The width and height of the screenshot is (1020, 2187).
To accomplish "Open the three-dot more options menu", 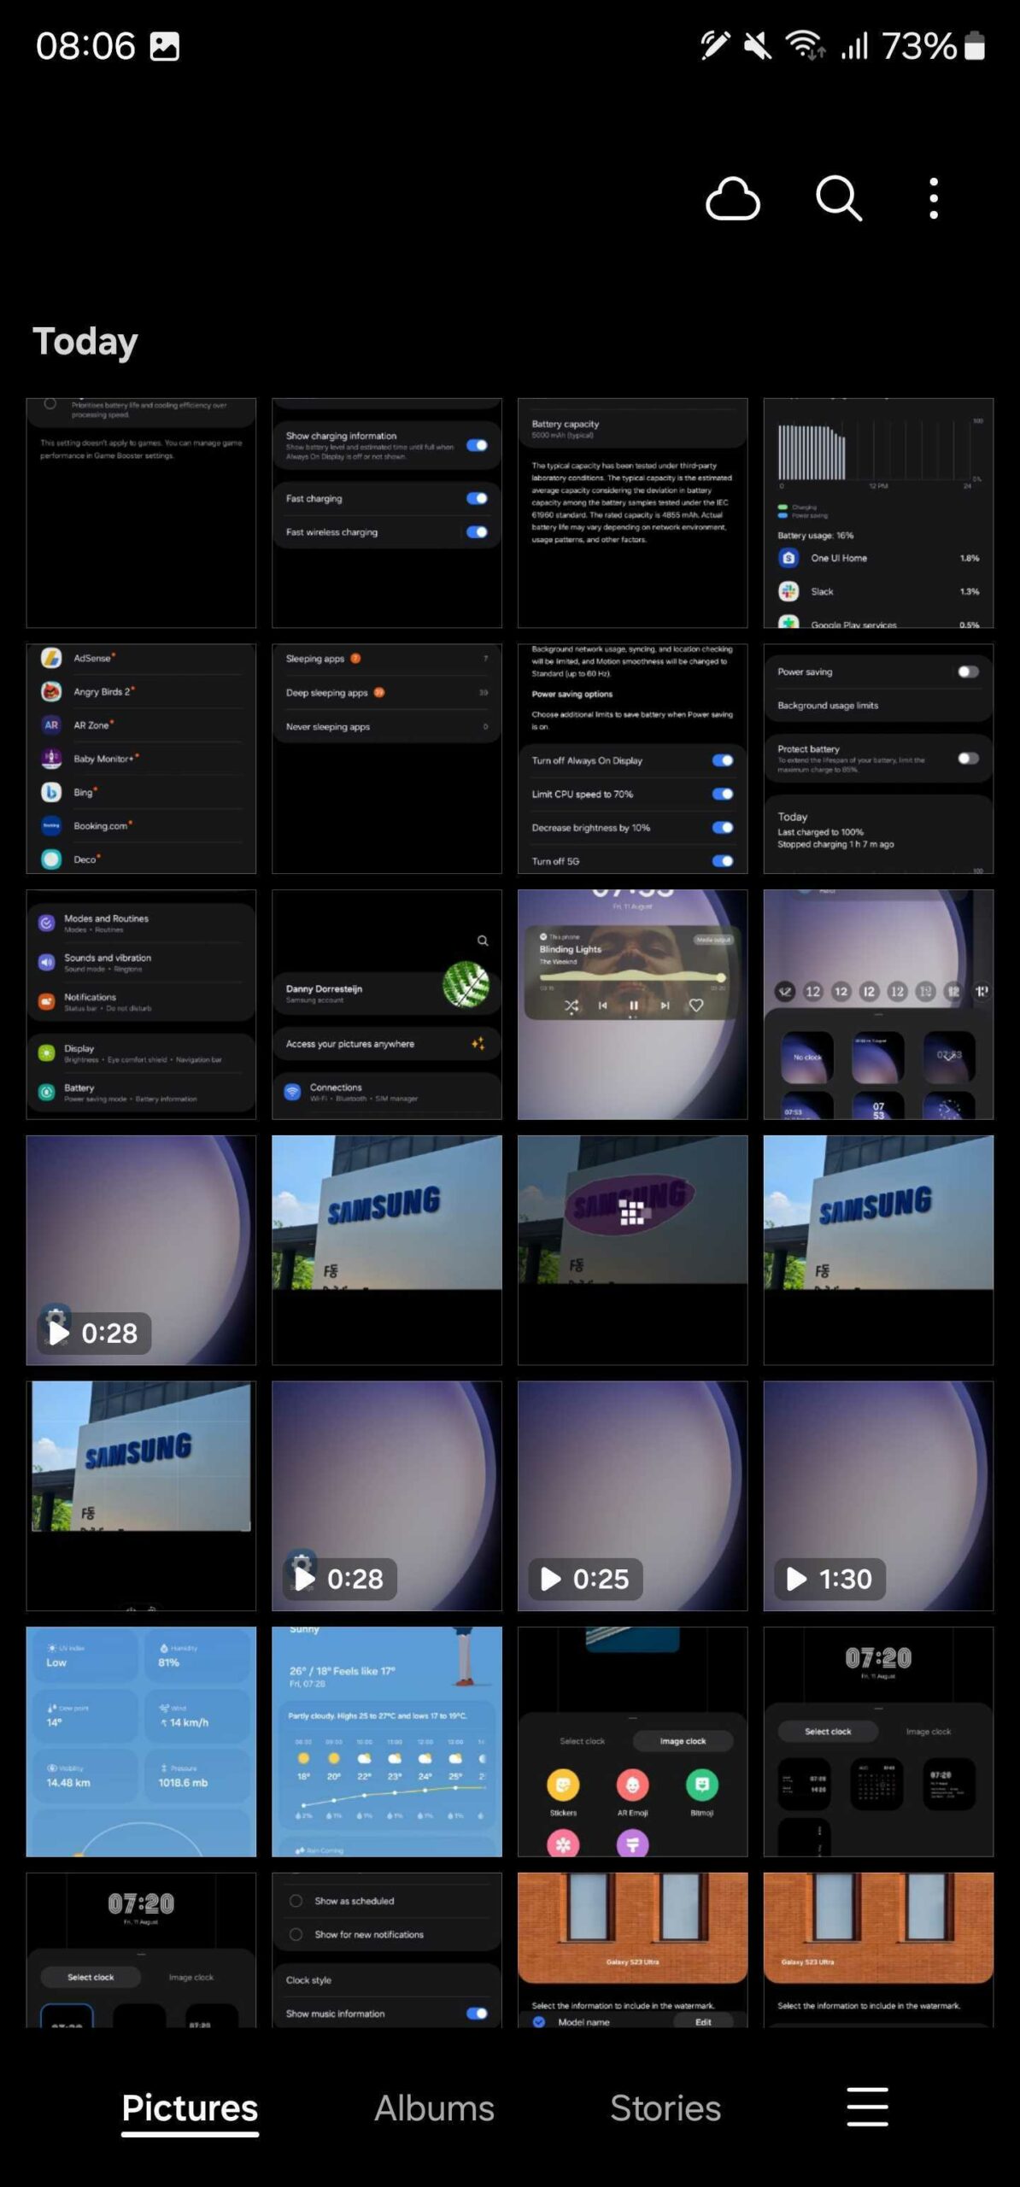I will (933, 199).
